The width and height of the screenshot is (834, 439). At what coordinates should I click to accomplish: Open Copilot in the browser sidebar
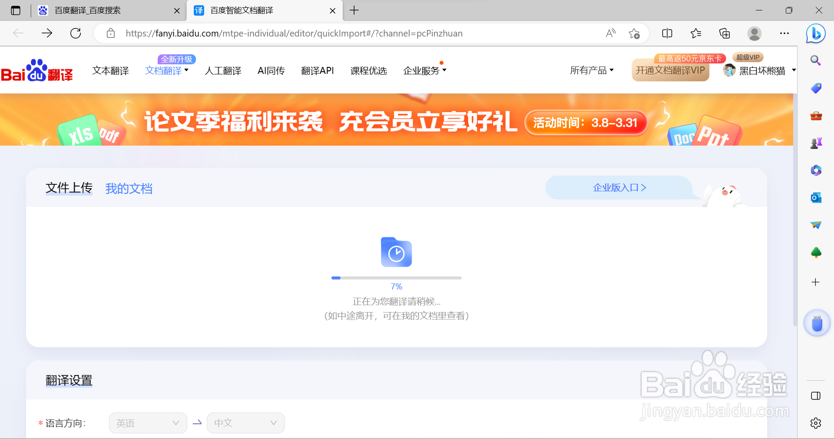tap(815, 33)
